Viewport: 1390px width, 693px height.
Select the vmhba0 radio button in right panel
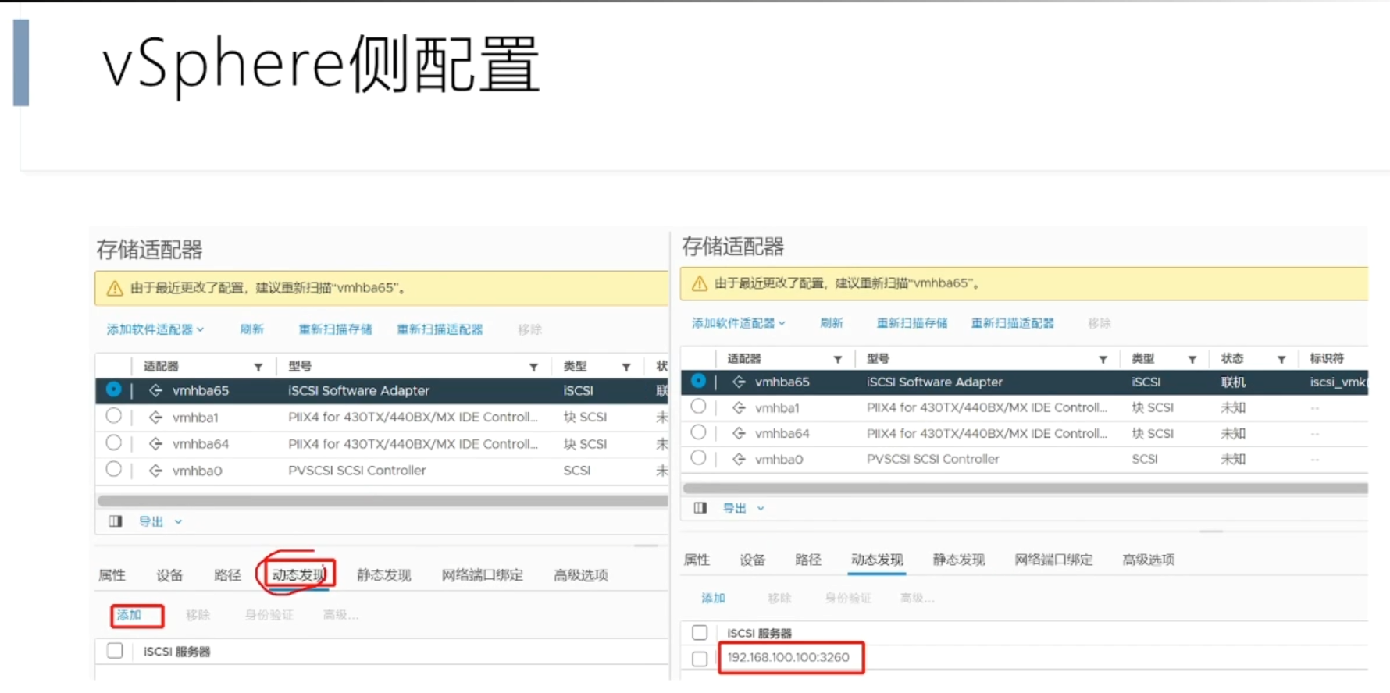tap(698, 457)
